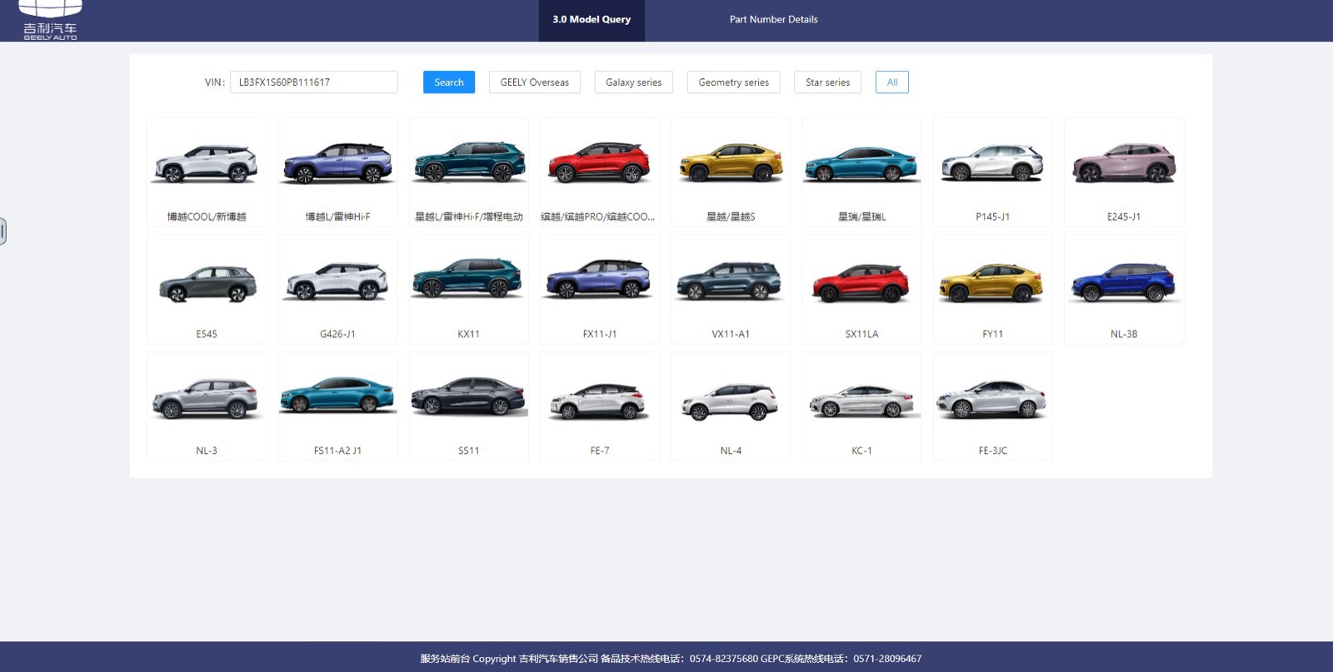
Task: Switch to Part Number Details tab
Action: pos(773,20)
